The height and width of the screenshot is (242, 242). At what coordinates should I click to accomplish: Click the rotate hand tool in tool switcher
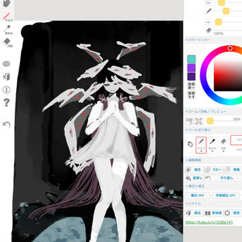(190, 144)
